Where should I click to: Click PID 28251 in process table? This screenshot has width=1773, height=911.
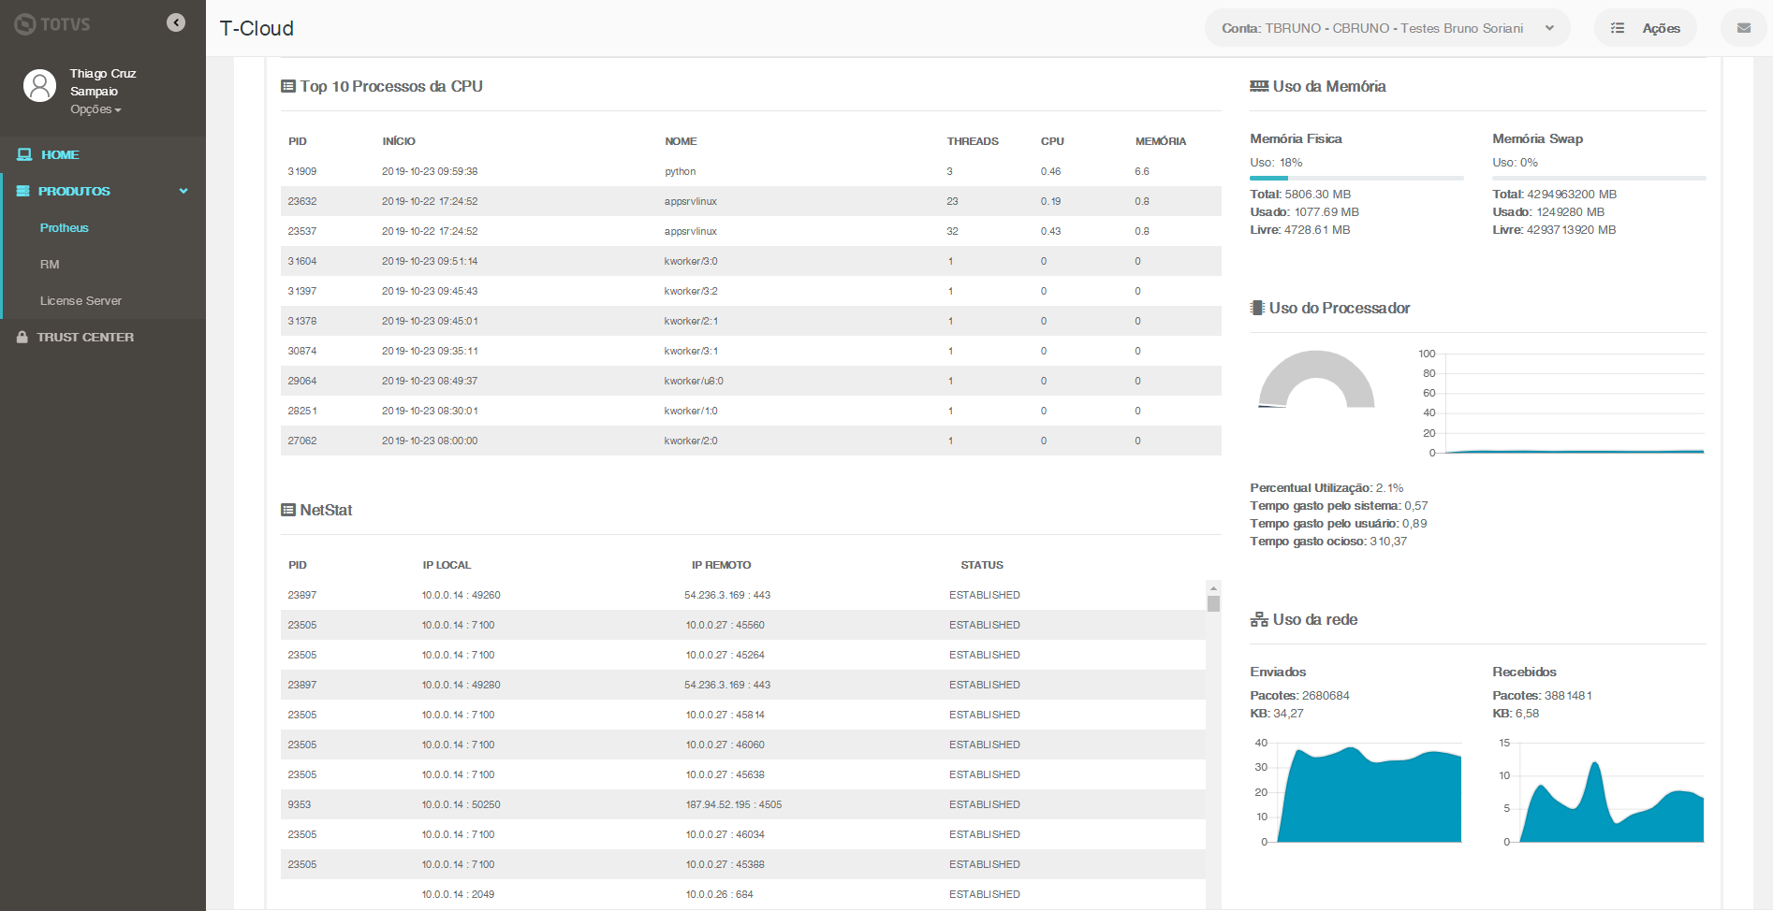[302, 411]
